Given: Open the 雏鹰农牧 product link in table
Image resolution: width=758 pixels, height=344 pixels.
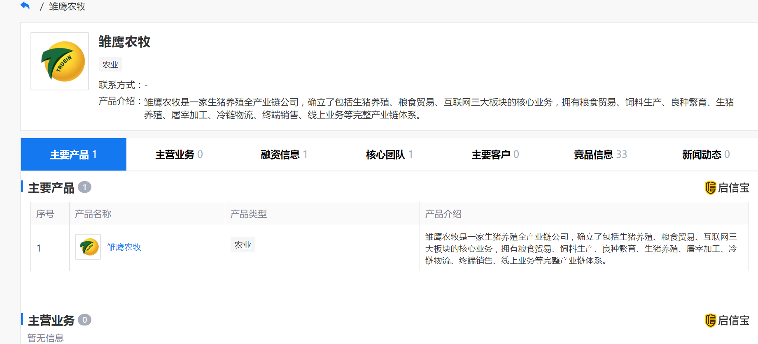Looking at the screenshot, I should [x=124, y=247].
